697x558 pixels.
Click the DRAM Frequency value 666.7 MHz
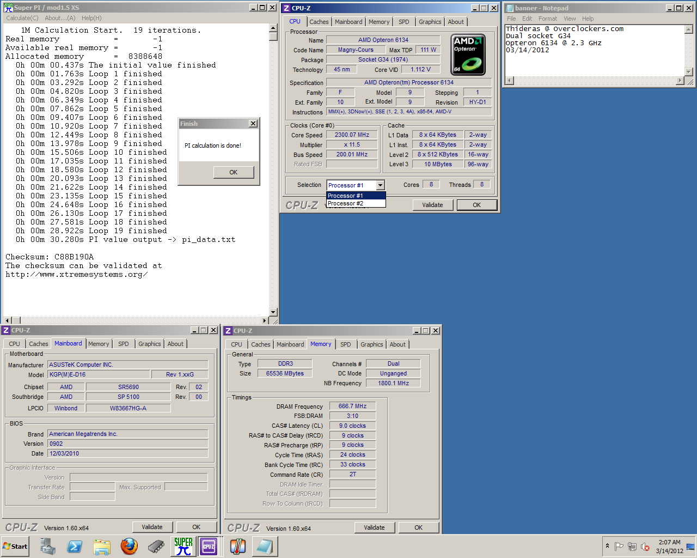coord(352,406)
